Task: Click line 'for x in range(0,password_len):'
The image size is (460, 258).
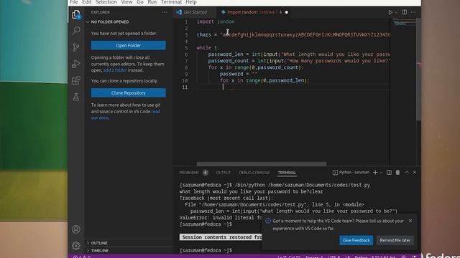Action: point(264,80)
